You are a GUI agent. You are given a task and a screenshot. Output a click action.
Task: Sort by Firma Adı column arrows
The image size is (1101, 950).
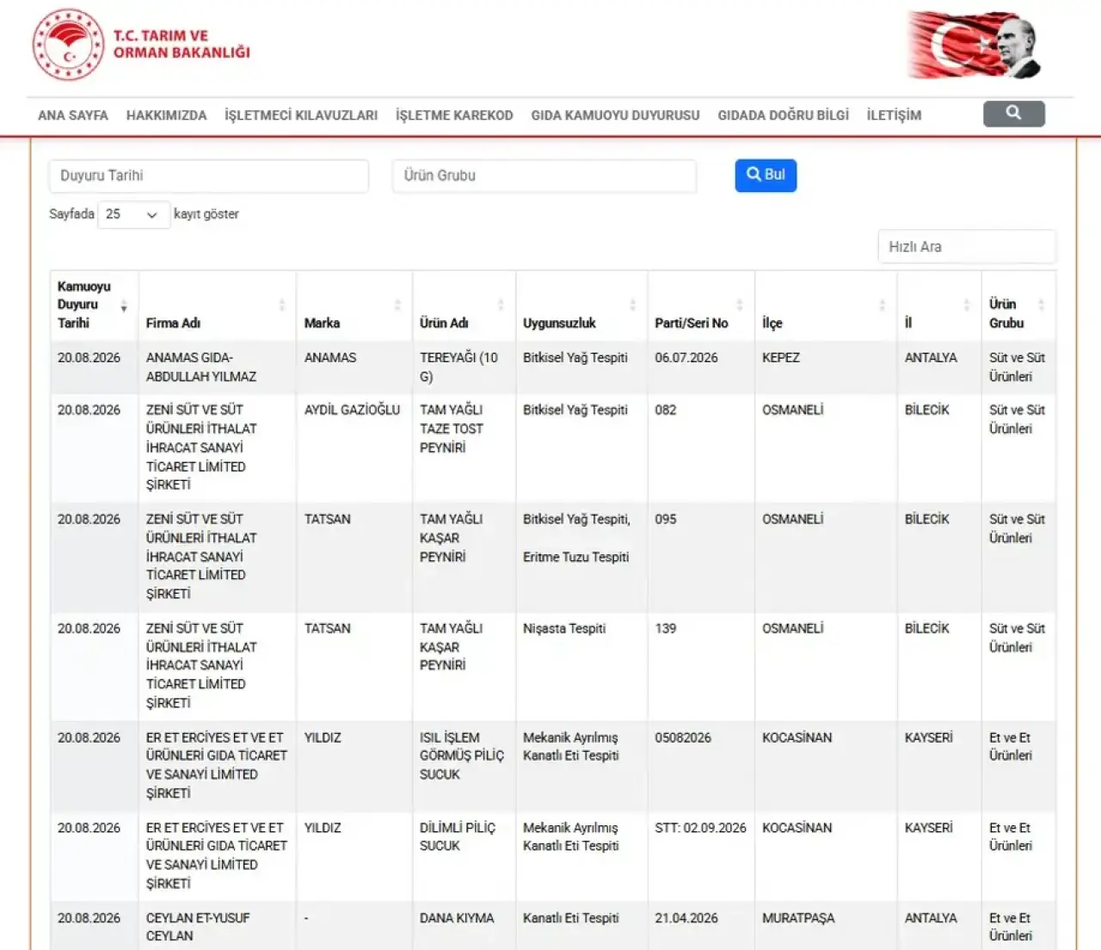[281, 305]
